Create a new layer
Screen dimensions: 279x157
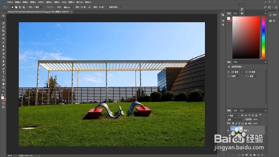click(258, 155)
